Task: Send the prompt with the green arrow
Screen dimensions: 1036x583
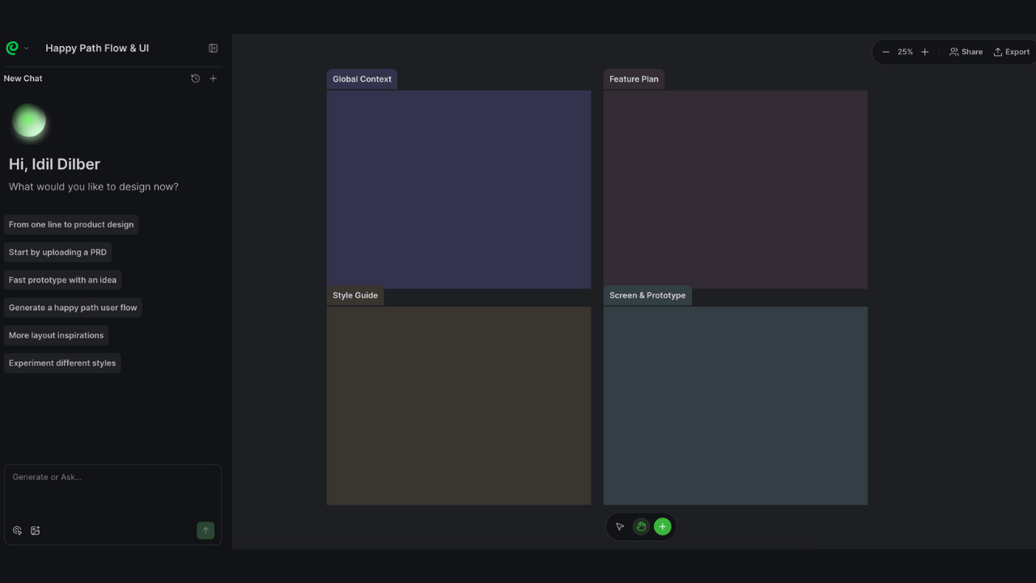Action: click(206, 530)
